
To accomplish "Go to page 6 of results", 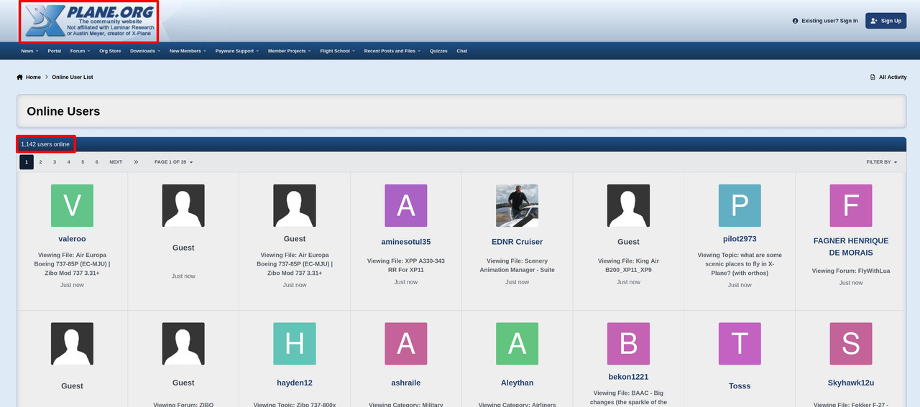I will coord(97,162).
